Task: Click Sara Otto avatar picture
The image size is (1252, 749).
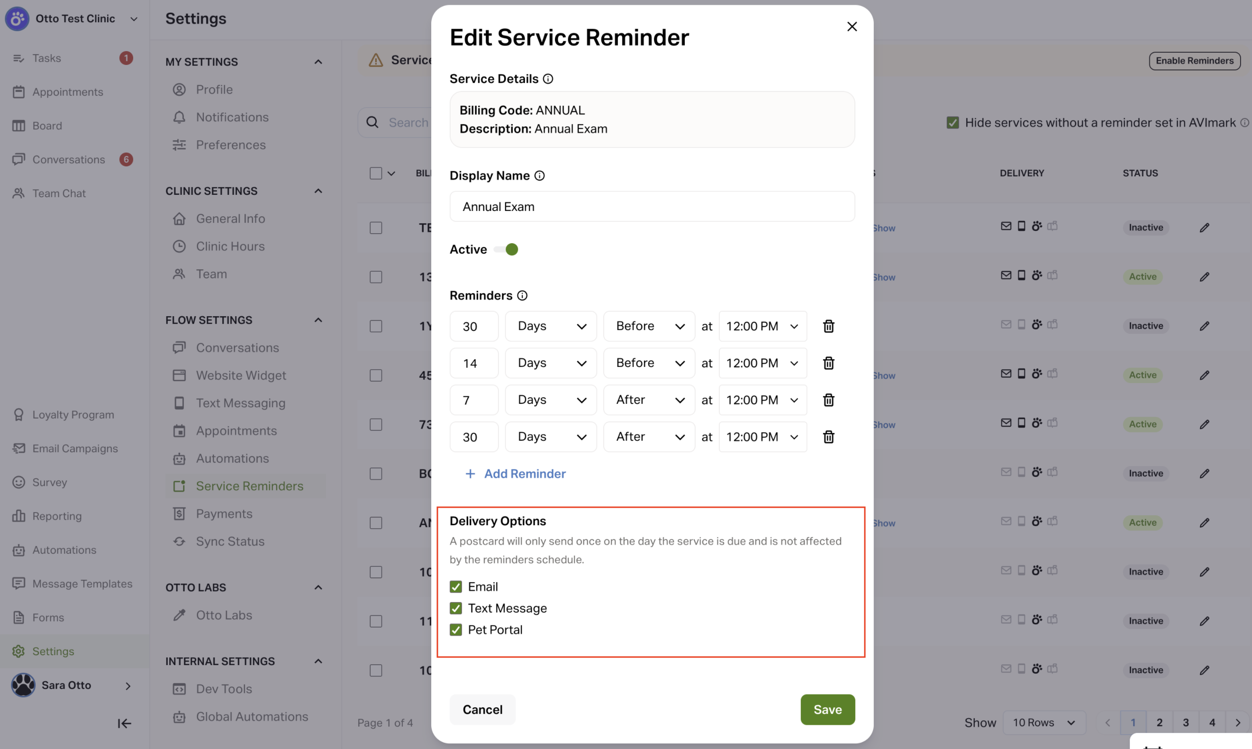Action: click(23, 685)
